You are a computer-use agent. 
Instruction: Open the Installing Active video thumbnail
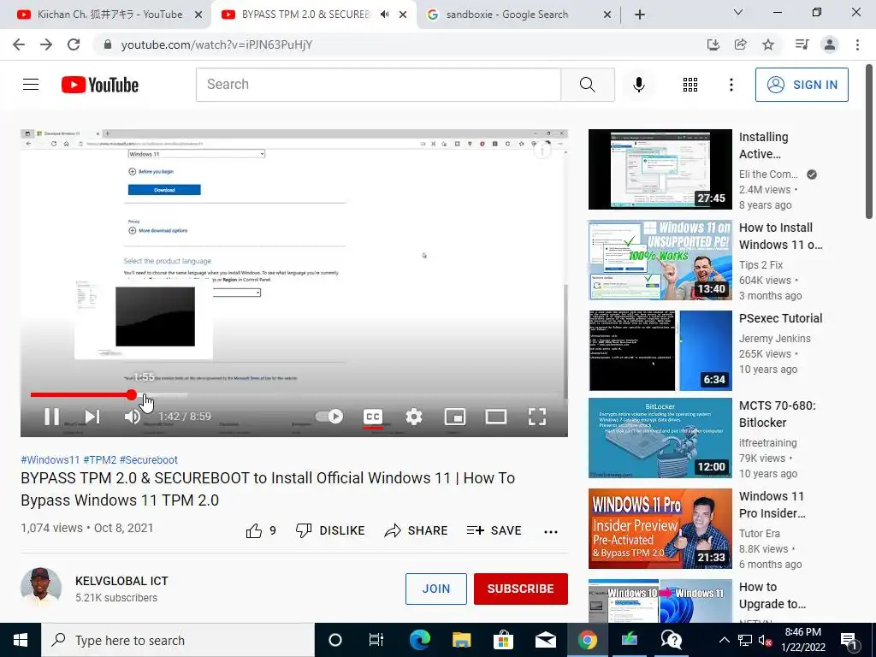(660, 169)
